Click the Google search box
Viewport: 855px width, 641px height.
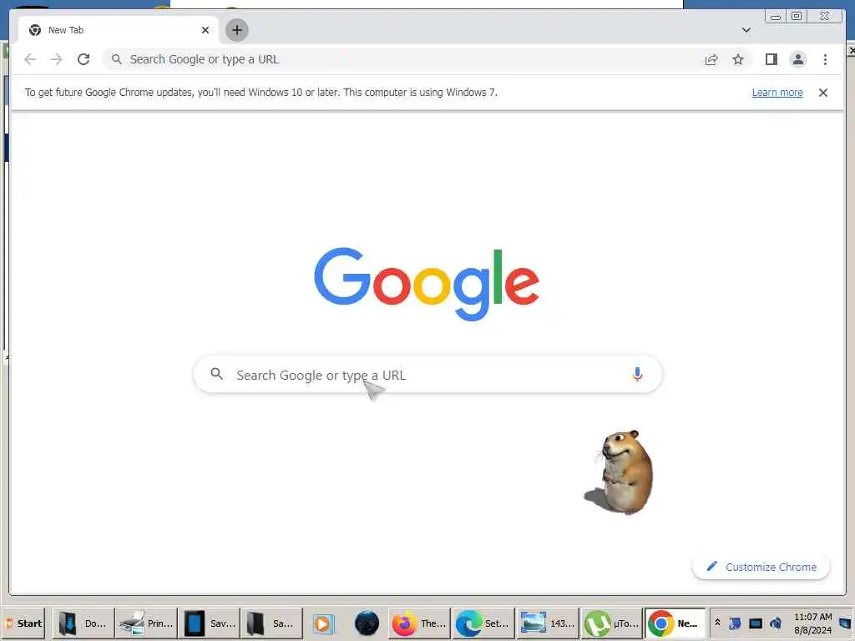pos(427,375)
